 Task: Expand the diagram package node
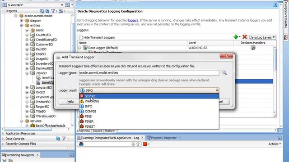pyautogui.click(x=21, y=21)
